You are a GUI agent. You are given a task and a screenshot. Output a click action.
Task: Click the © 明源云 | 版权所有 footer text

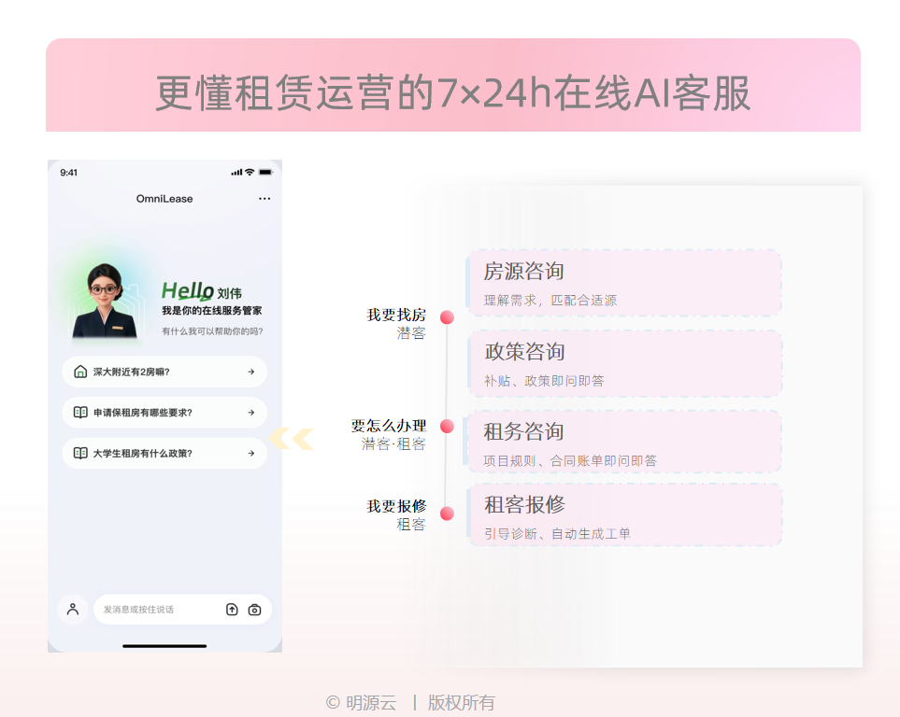(x=410, y=703)
